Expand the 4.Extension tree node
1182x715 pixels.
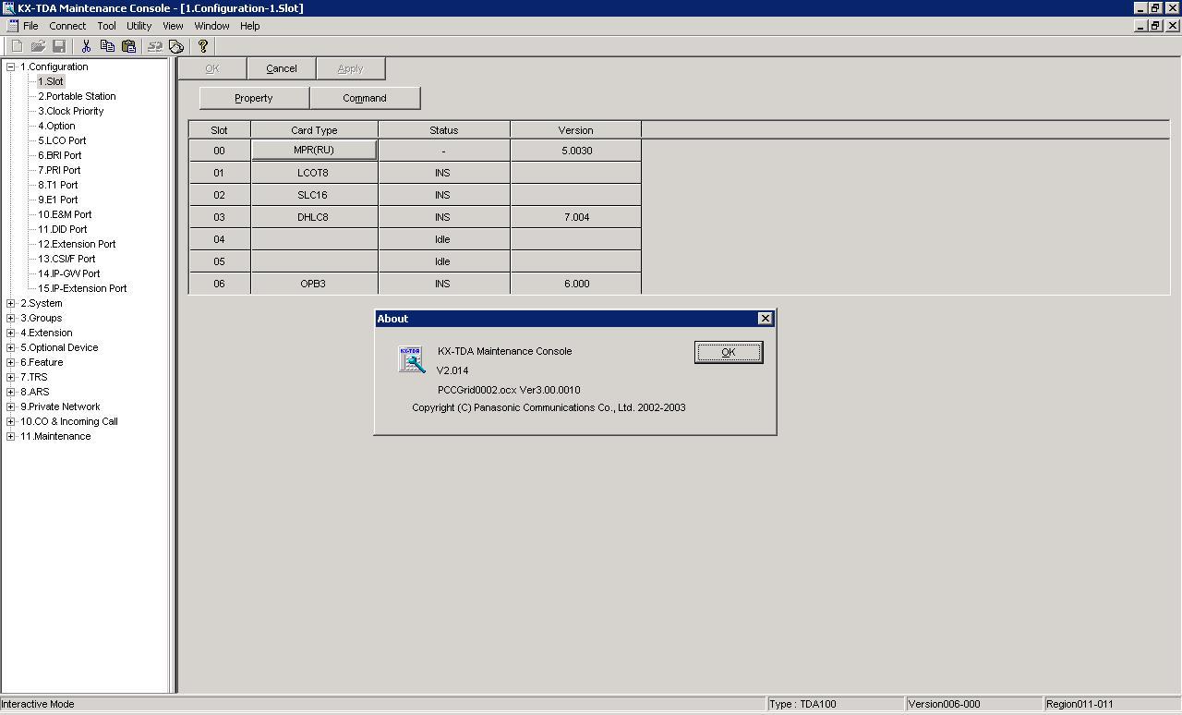pyautogui.click(x=11, y=333)
